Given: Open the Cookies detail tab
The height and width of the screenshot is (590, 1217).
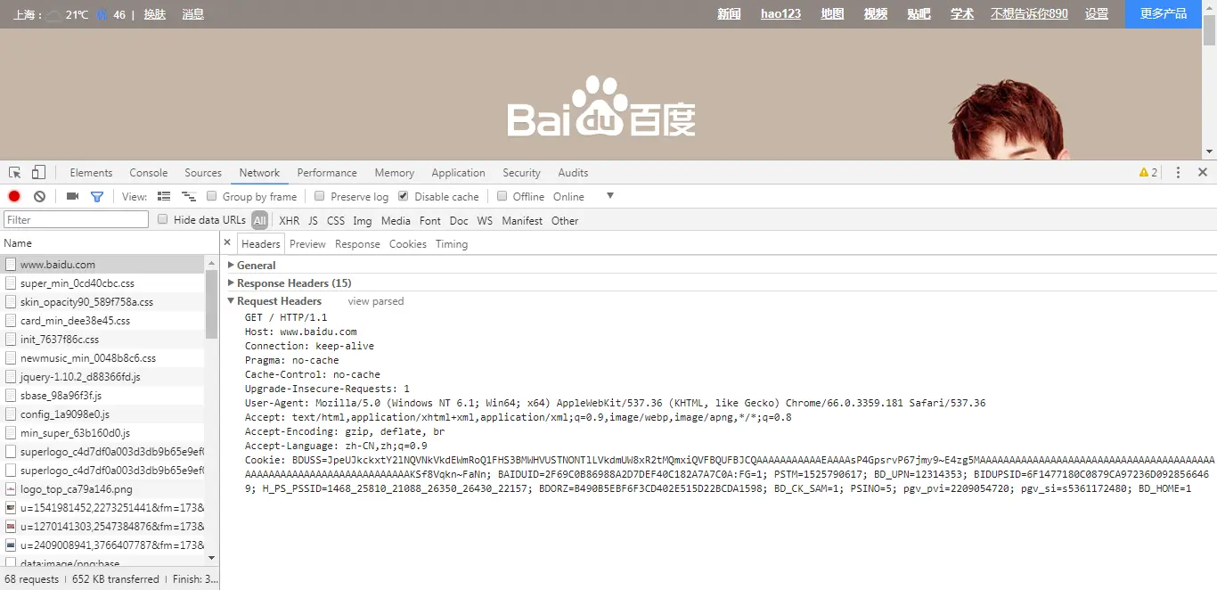Looking at the screenshot, I should coord(408,244).
